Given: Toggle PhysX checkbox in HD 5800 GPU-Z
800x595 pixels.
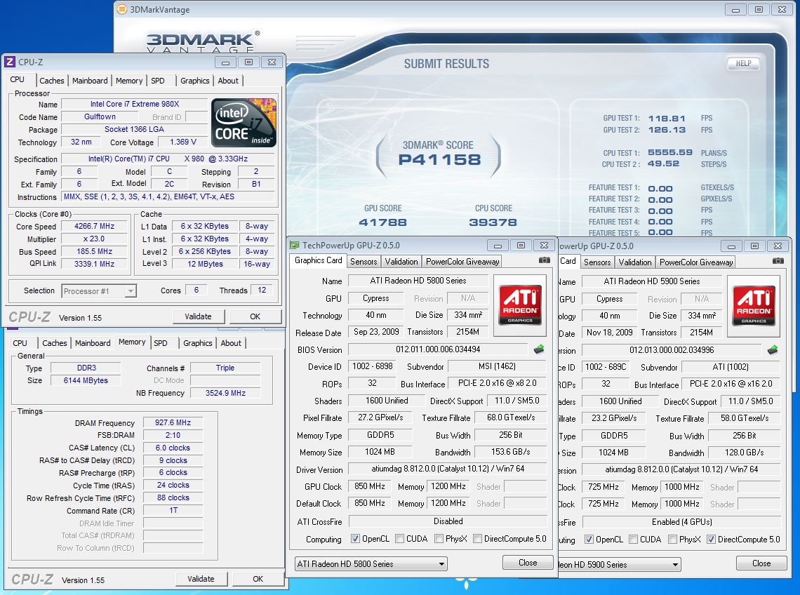Looking at the screenshot, I should (439, 539).
